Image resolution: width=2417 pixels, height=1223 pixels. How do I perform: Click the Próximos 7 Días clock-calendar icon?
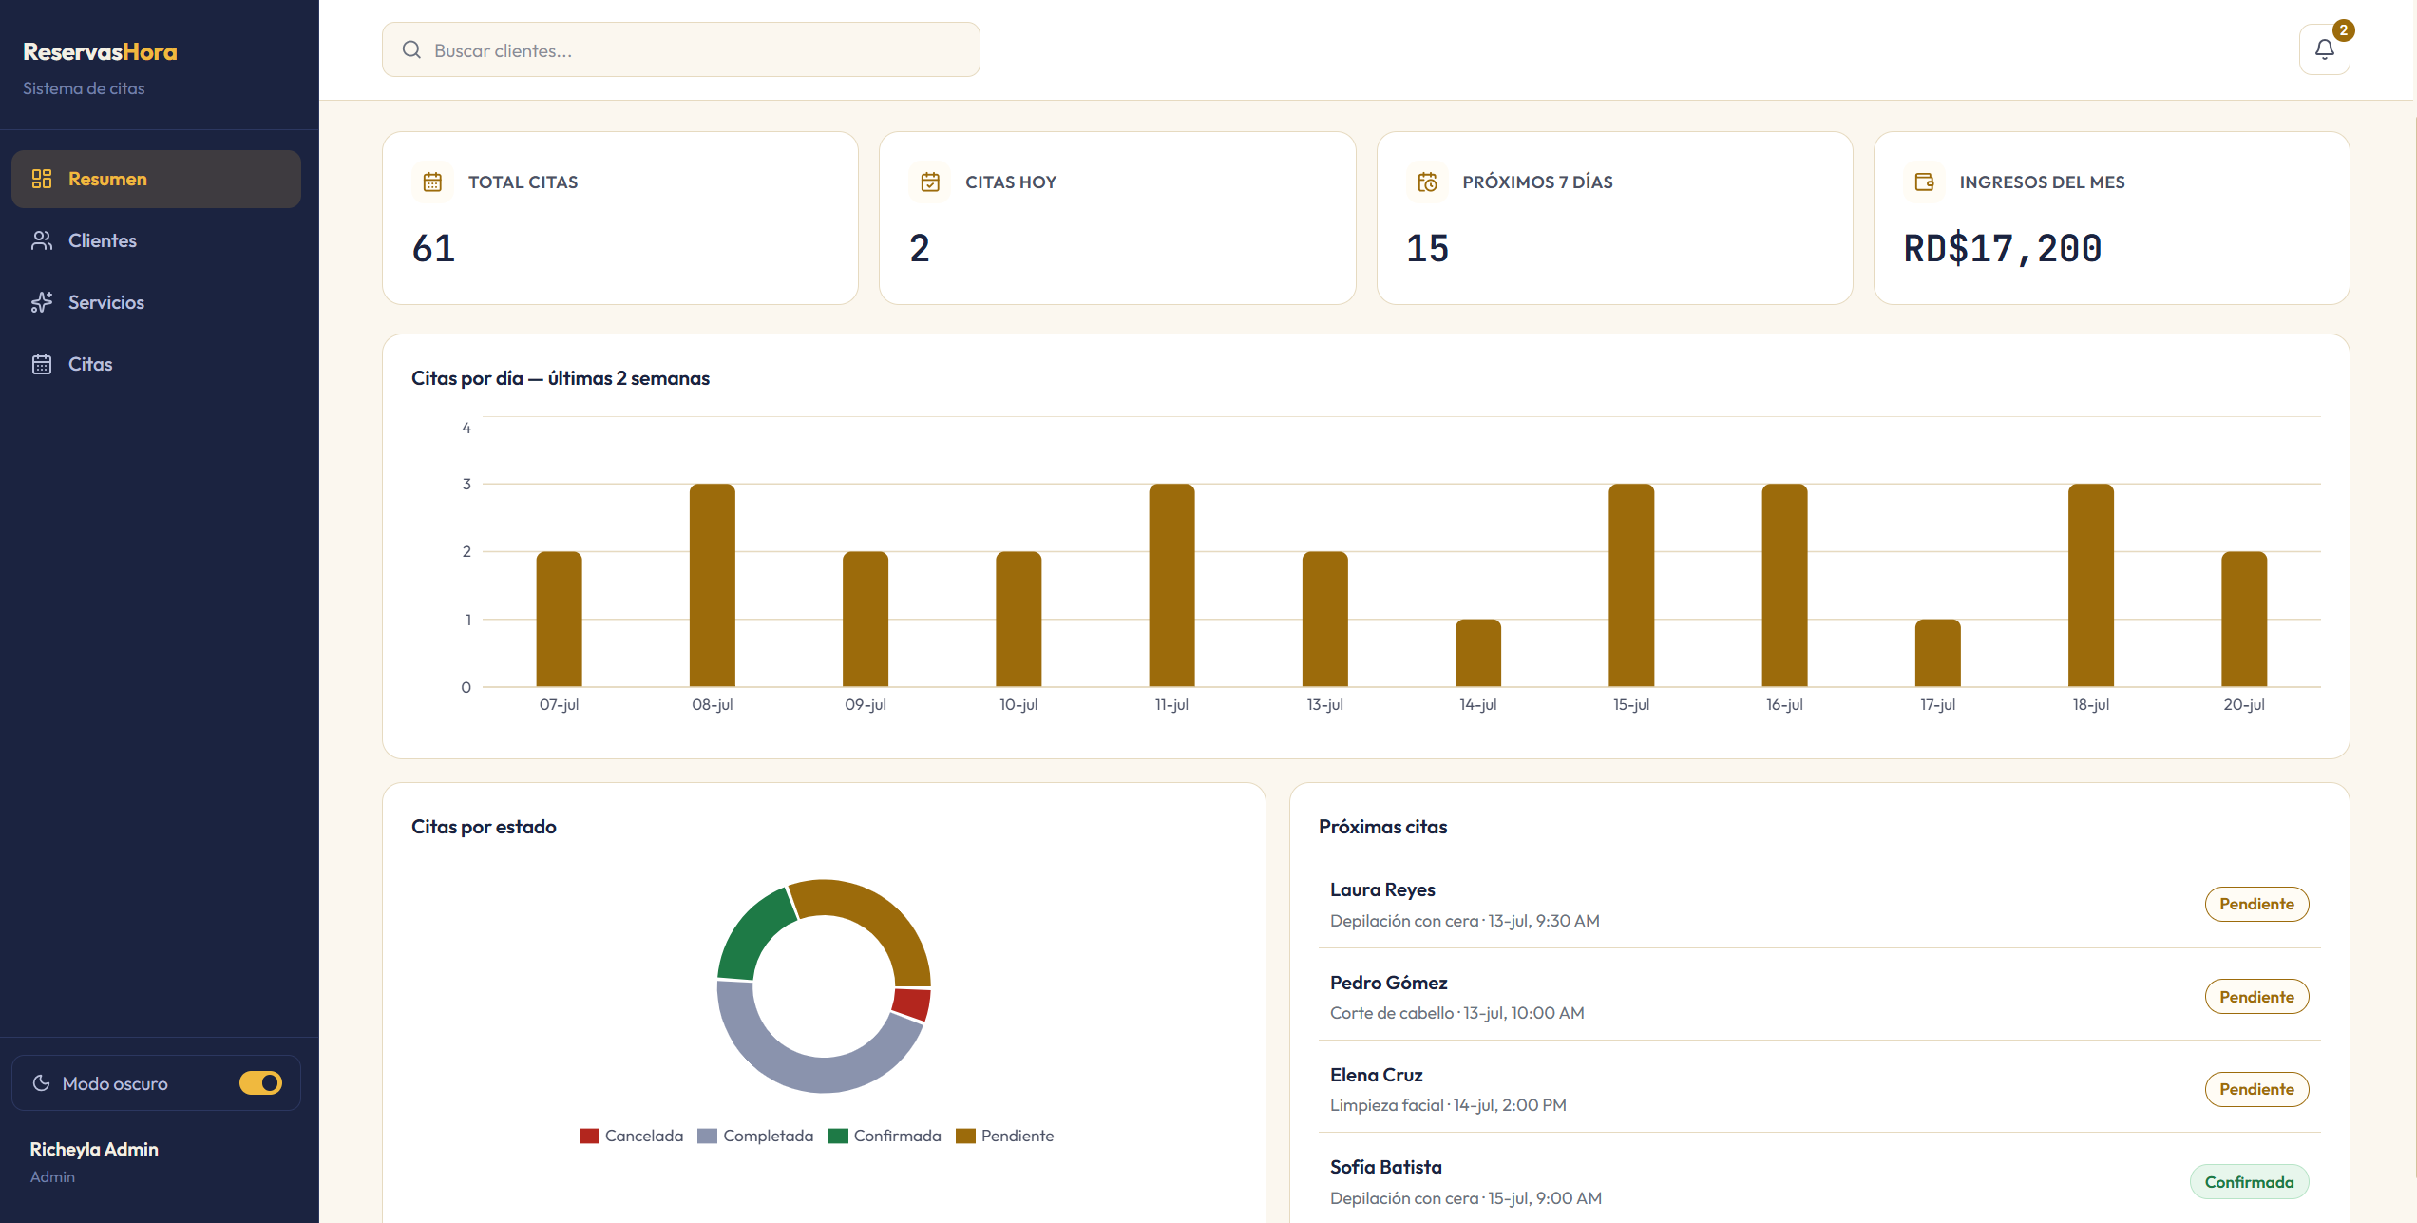[x=1427, y=182]
